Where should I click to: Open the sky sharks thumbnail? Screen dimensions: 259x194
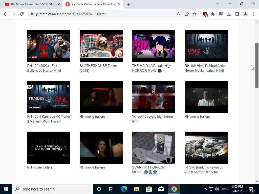tap(206, 148)
